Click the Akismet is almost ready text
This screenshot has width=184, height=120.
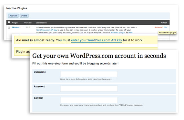pyautogui.click(x=36, y=40)
